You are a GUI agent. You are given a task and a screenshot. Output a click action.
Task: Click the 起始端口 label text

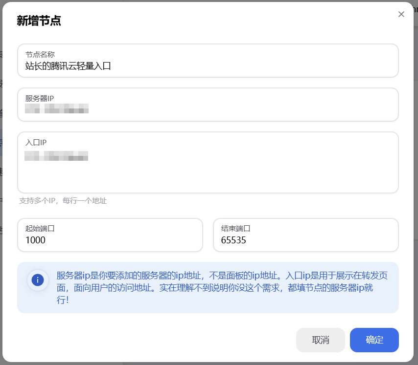pos(40,228)
